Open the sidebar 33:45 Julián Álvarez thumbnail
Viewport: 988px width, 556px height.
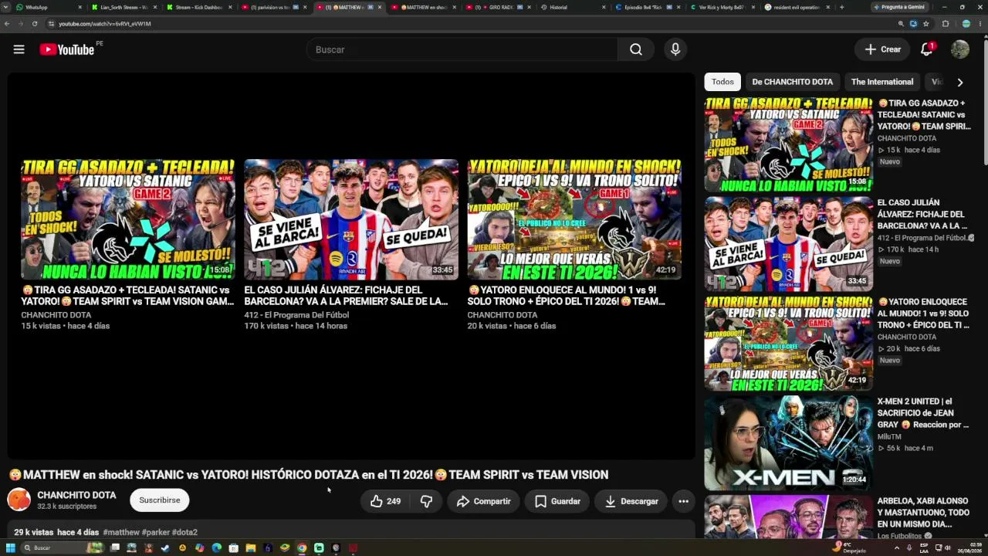tap(788, 244)
